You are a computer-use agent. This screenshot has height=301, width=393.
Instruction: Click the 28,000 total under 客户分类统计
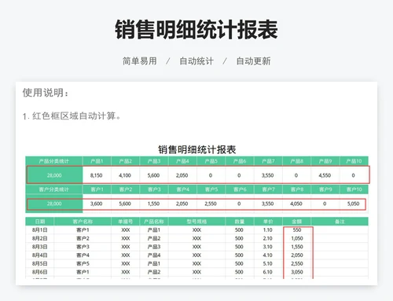click(54, 204)
